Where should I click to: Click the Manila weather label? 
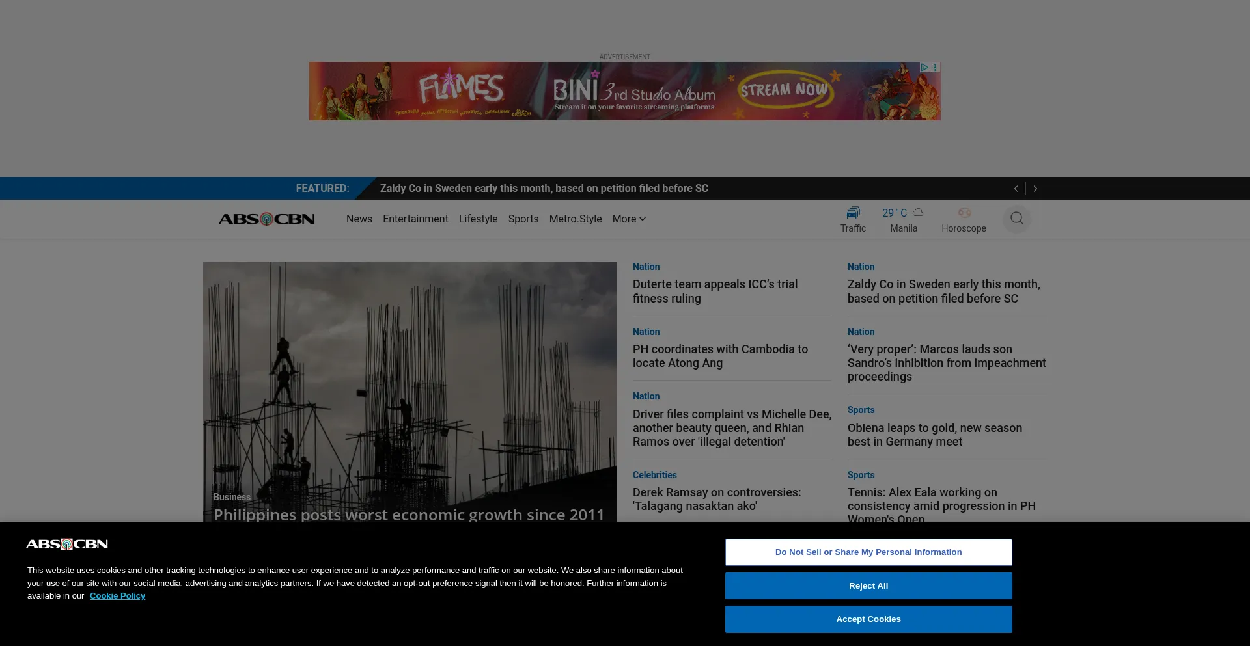coord(904,228)
